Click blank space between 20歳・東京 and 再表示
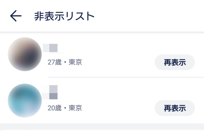This screenshot has height=131, width=204. pyautogui.click(x=118, y=108)
